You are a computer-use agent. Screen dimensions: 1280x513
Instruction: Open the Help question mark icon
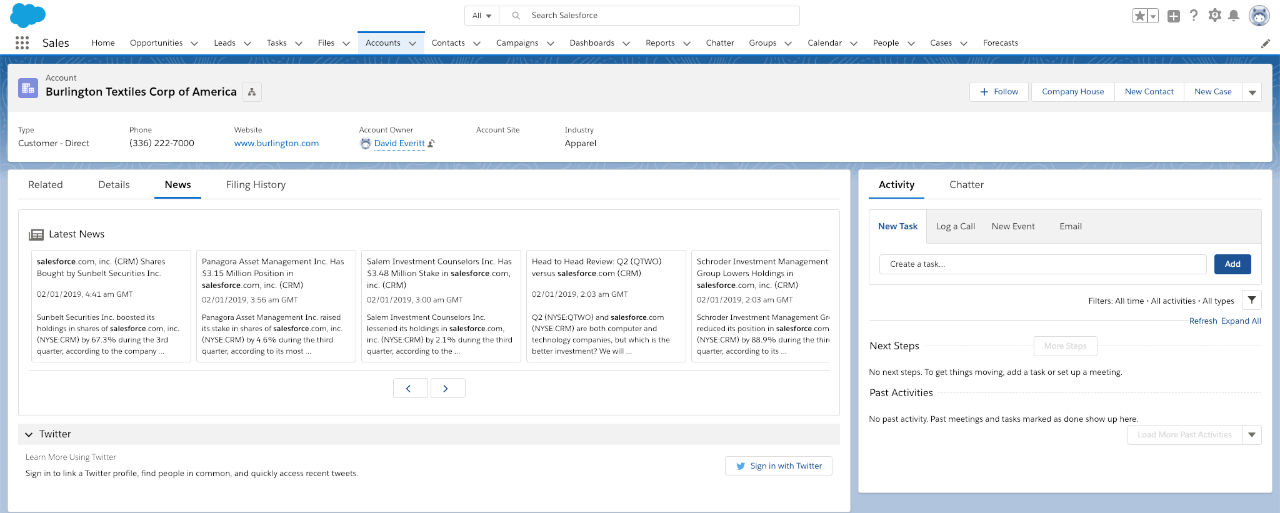[1194, 16]
